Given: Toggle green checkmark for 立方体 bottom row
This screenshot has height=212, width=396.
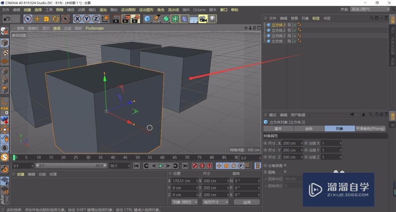Looking at the screenshot, I should 295,41.
